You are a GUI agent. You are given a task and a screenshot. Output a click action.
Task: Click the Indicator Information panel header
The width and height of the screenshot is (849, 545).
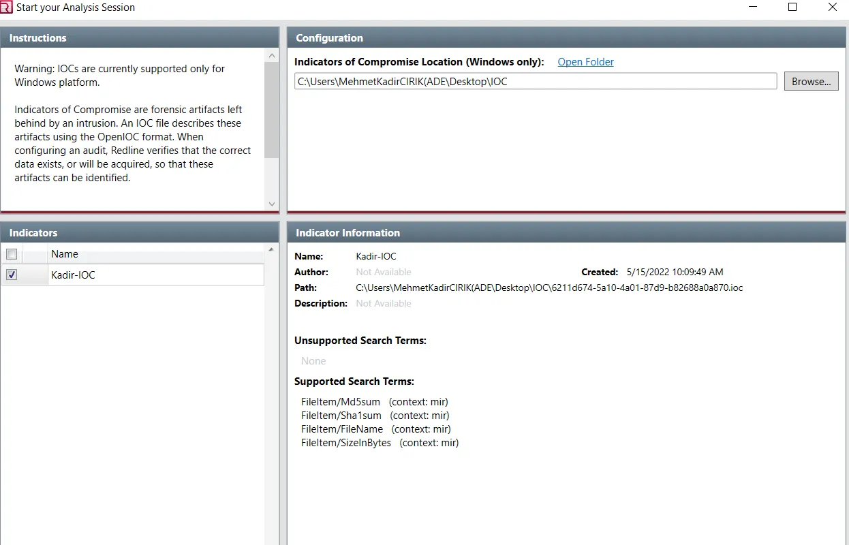(567, 232)
